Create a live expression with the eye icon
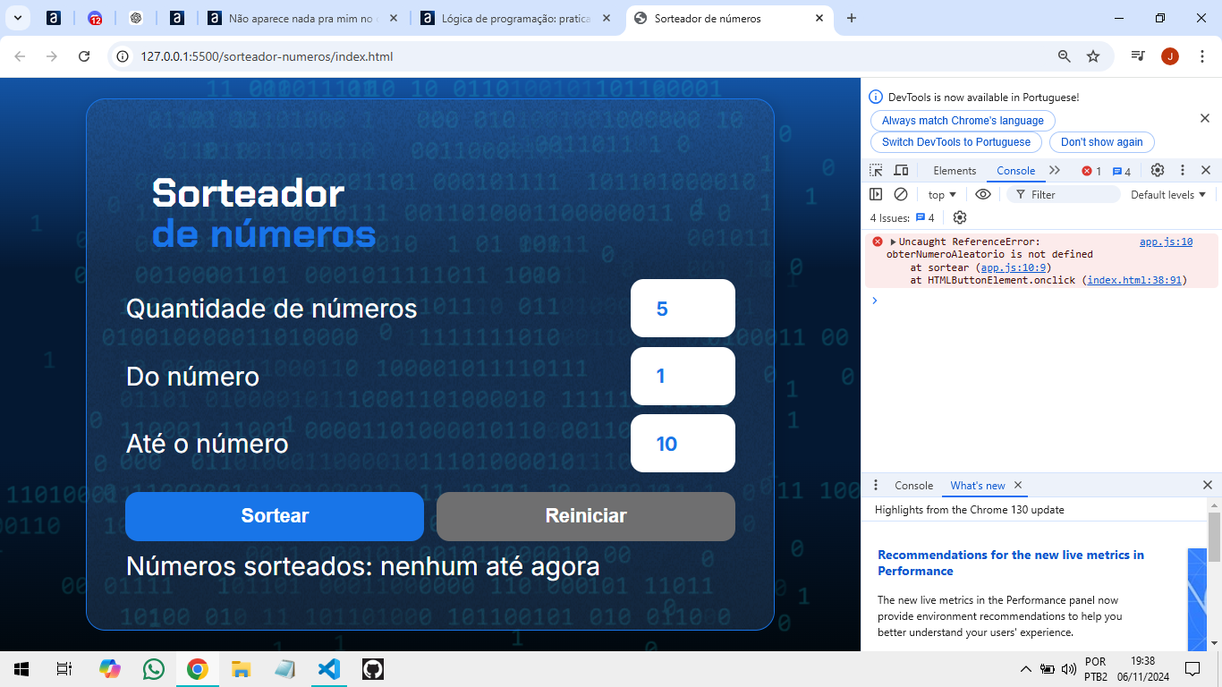Screen dimensions: 1222x687 983,194
